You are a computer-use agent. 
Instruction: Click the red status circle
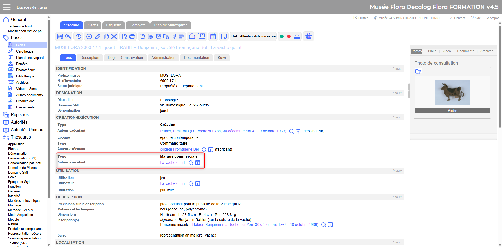pos(289,36)
